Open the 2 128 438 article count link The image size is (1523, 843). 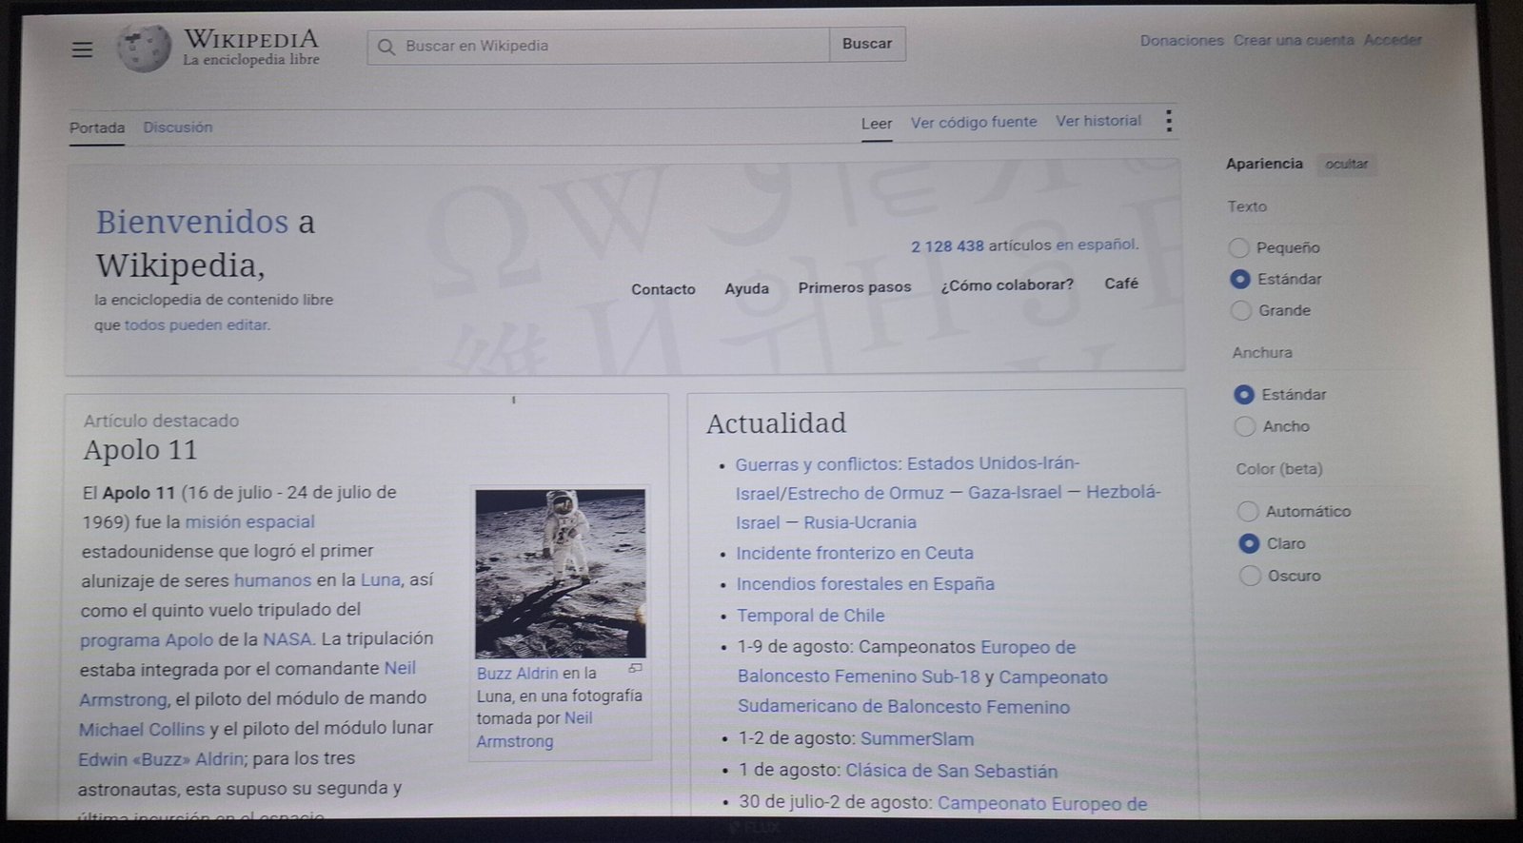[947, 246]
